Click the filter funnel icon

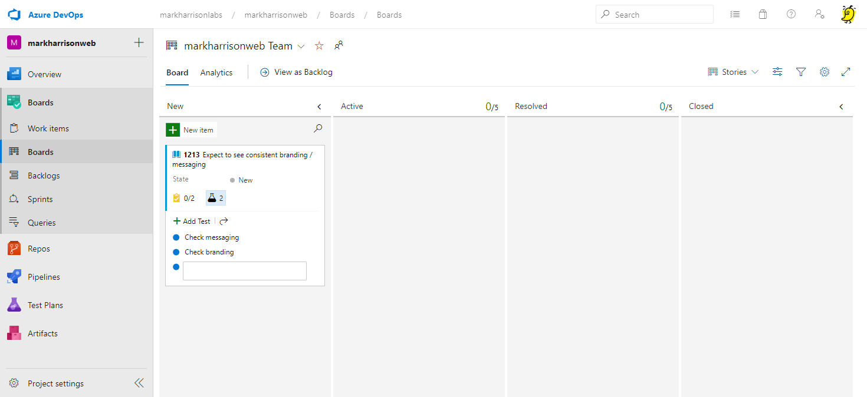click(x=801, y=72)
